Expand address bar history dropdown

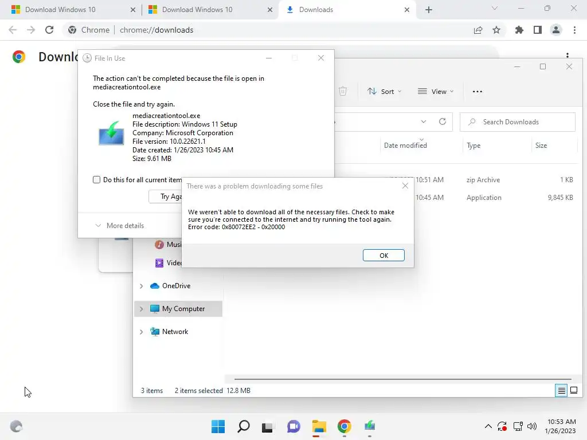click(424, 121)
